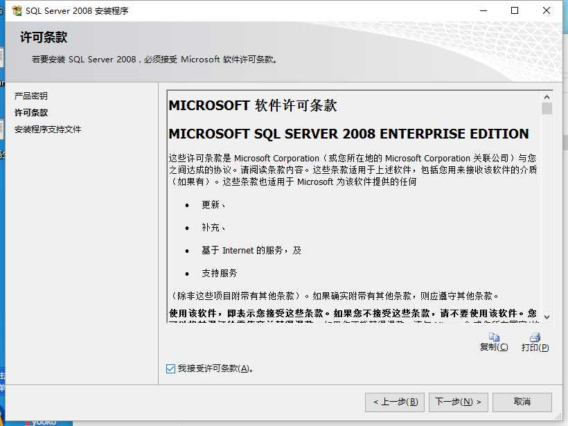Click the 打印(P) label under the print icon
The height and width of the screenshot is (426, 568).
pos(535,348)
